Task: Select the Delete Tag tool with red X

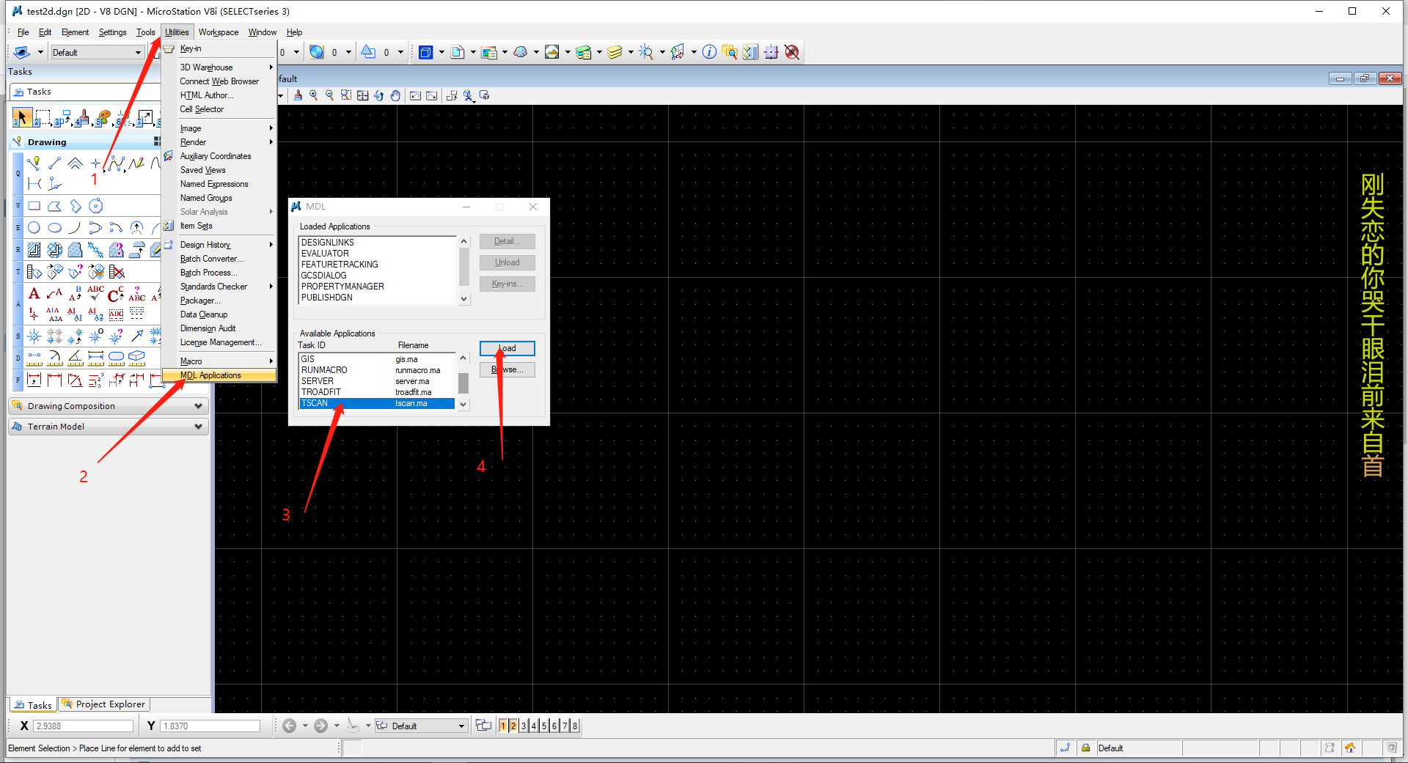Action: (116, 272)
